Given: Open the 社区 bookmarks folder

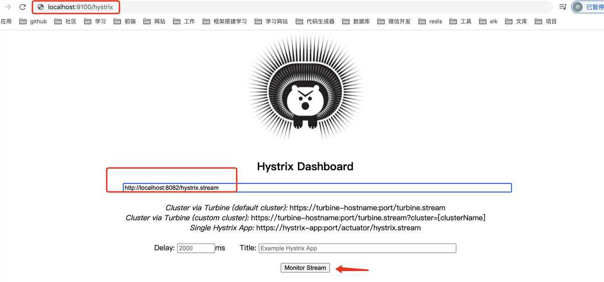Looking at the screenshot, I should point(65,21).
